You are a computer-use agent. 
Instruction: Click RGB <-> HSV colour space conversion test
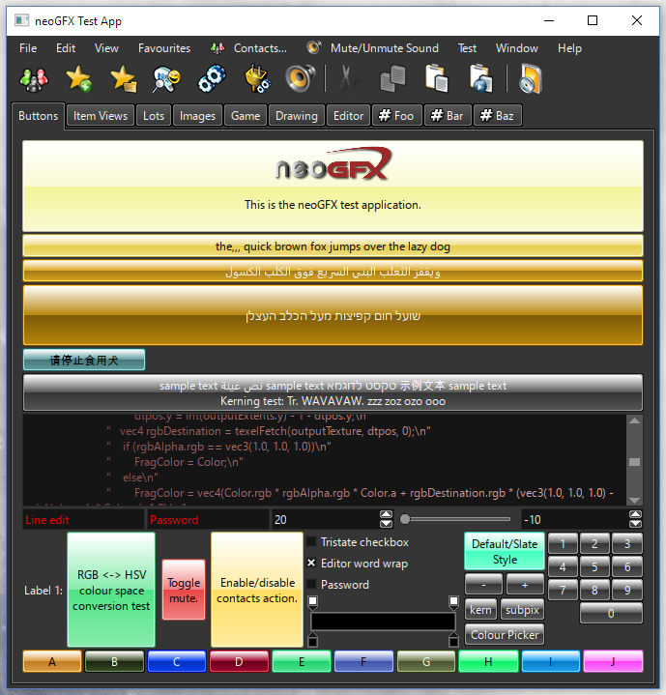click(x=111, y=590)
